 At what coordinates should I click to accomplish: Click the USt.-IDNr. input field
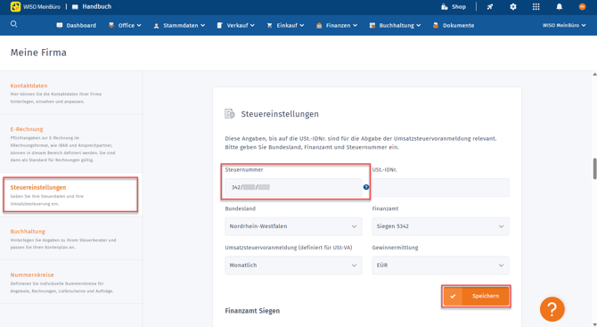[x=440, y=187]
